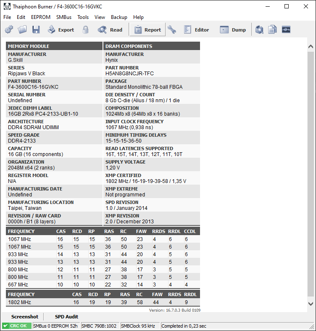Click the XMP Extreme Not programmed value
316x331 pixels.
pos(125,195)
